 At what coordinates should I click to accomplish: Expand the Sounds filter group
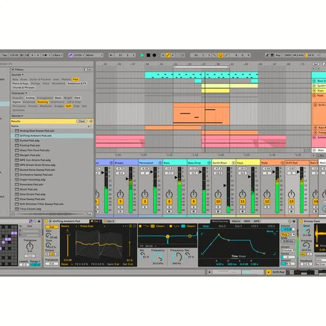coord(17,75)
